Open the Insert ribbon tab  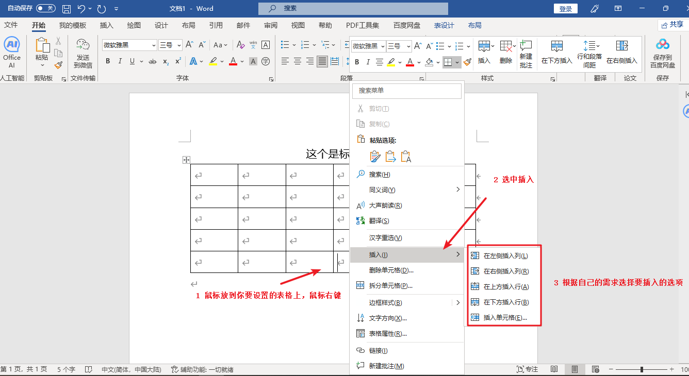click(x=107, y=25)
